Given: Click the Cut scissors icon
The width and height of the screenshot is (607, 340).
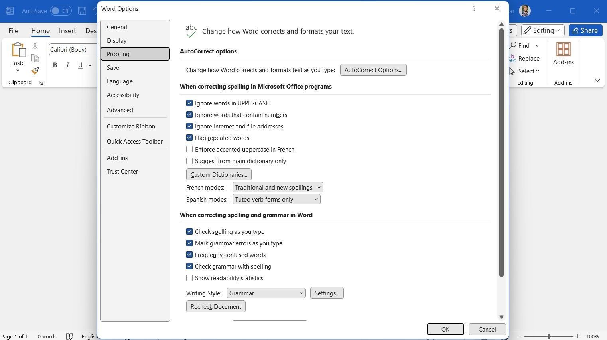Looking at the screenshot, I should (x=35, y=46).
